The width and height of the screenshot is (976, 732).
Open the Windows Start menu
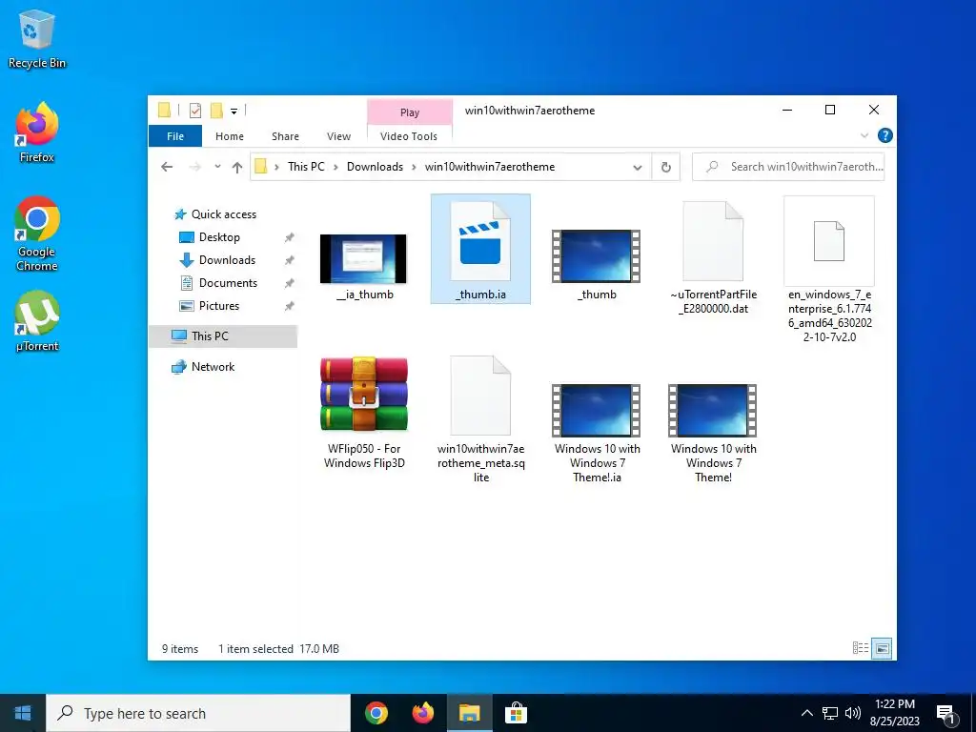pyautogui.click(x=23, y=713)
